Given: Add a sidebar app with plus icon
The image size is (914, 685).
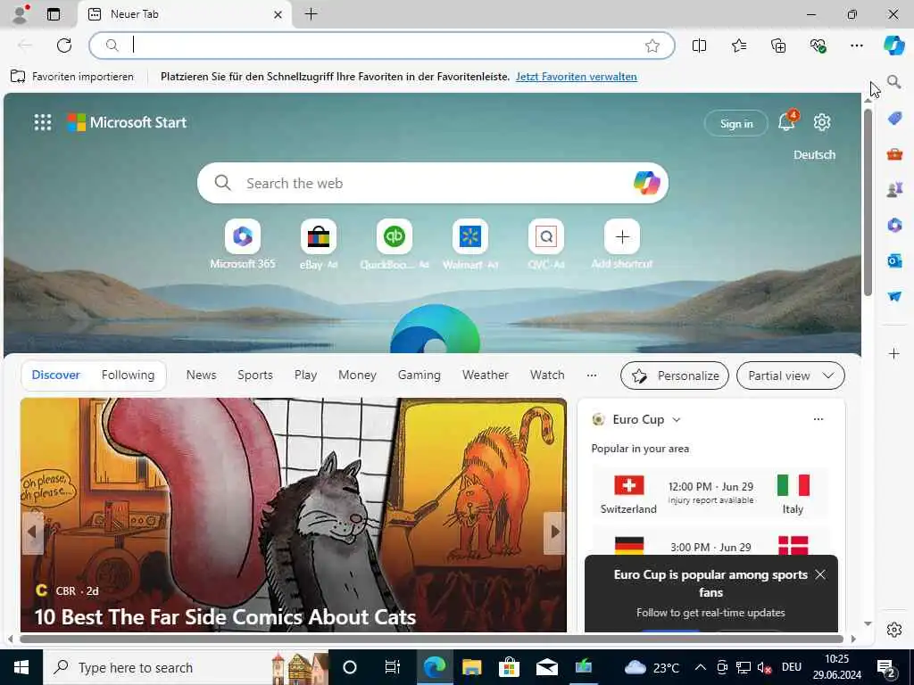Looking at the screenshot, I should tap(894, 353).
